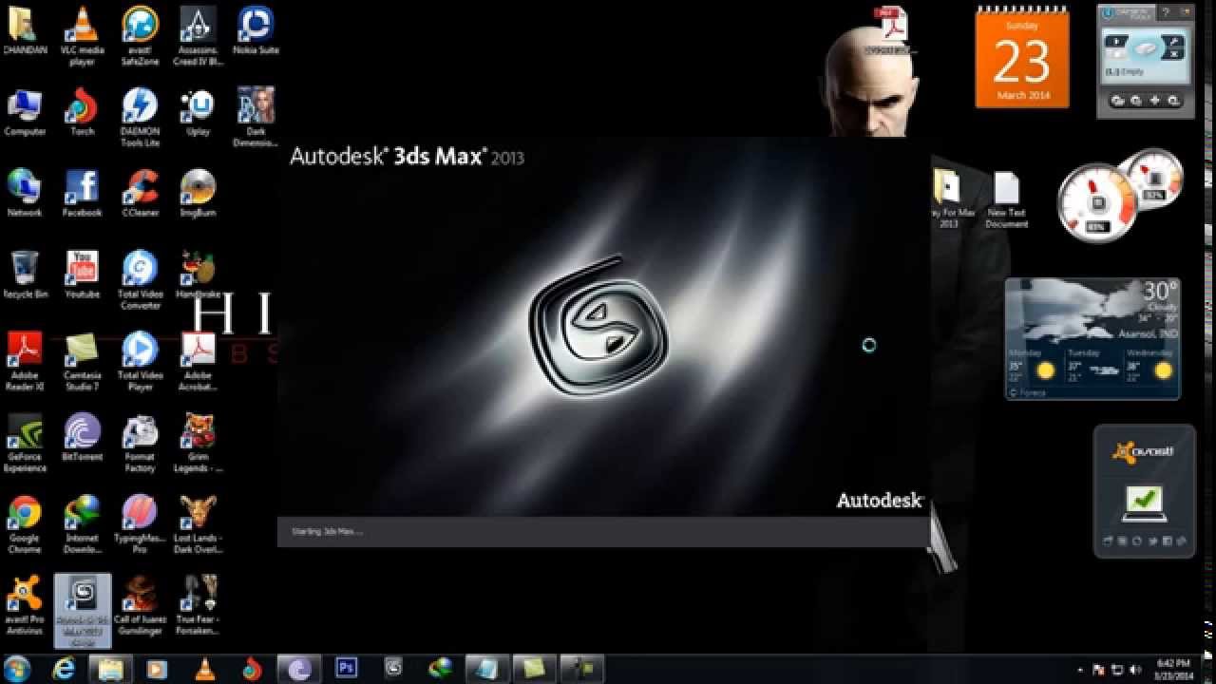This screenshot has height=684, width=1216.
Task: Select the highlighted Autodesk 3ds Max shortcut
Action: [83, 610]
